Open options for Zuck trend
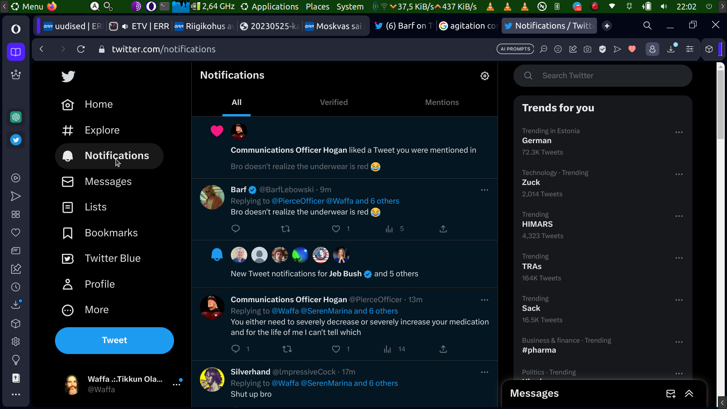The width and height of the screenshot is (727, 409). coord(679,174)
